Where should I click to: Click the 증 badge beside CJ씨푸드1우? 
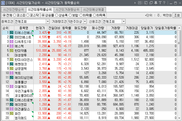coord(11,42)
